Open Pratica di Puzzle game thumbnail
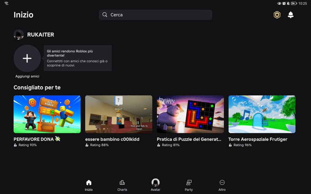 [190, 114]
